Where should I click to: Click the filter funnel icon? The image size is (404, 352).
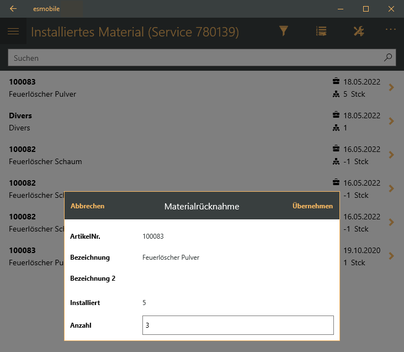[284, 31]
